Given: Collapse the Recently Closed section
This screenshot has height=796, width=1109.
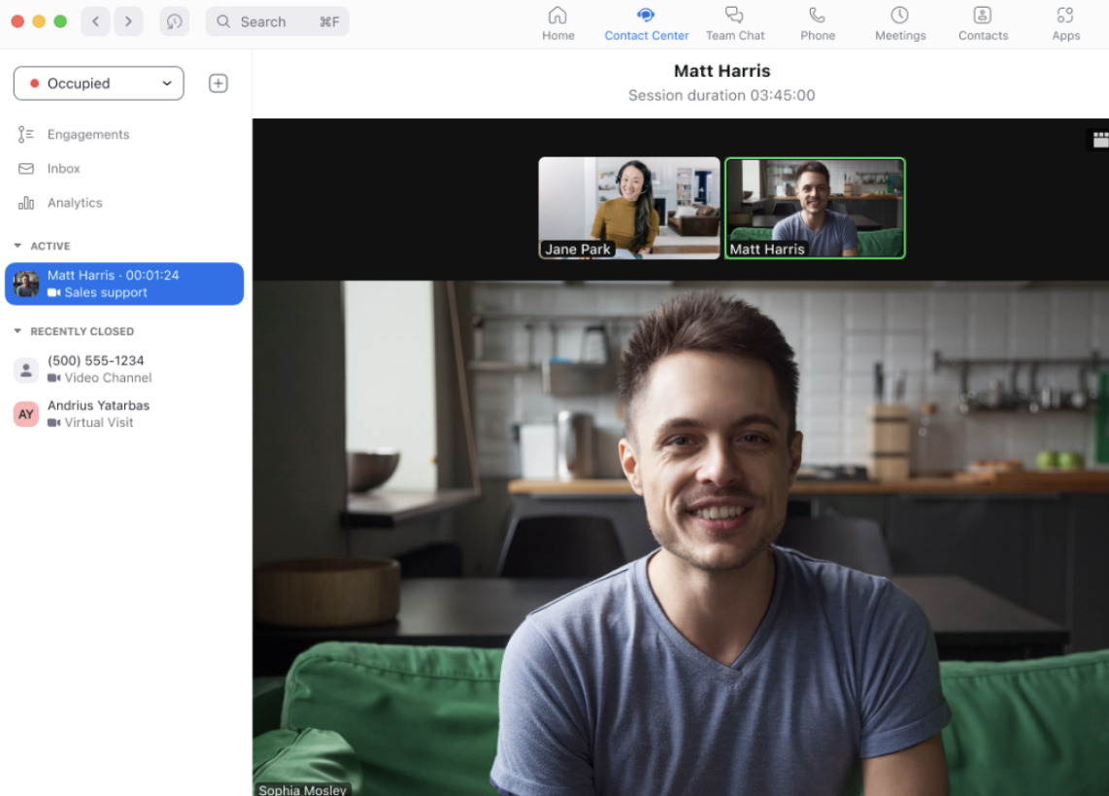Looking at the screenshot, I should (x=17, y=332).
